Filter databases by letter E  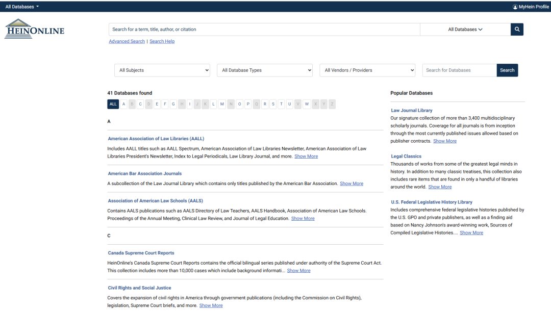point(157,104)
